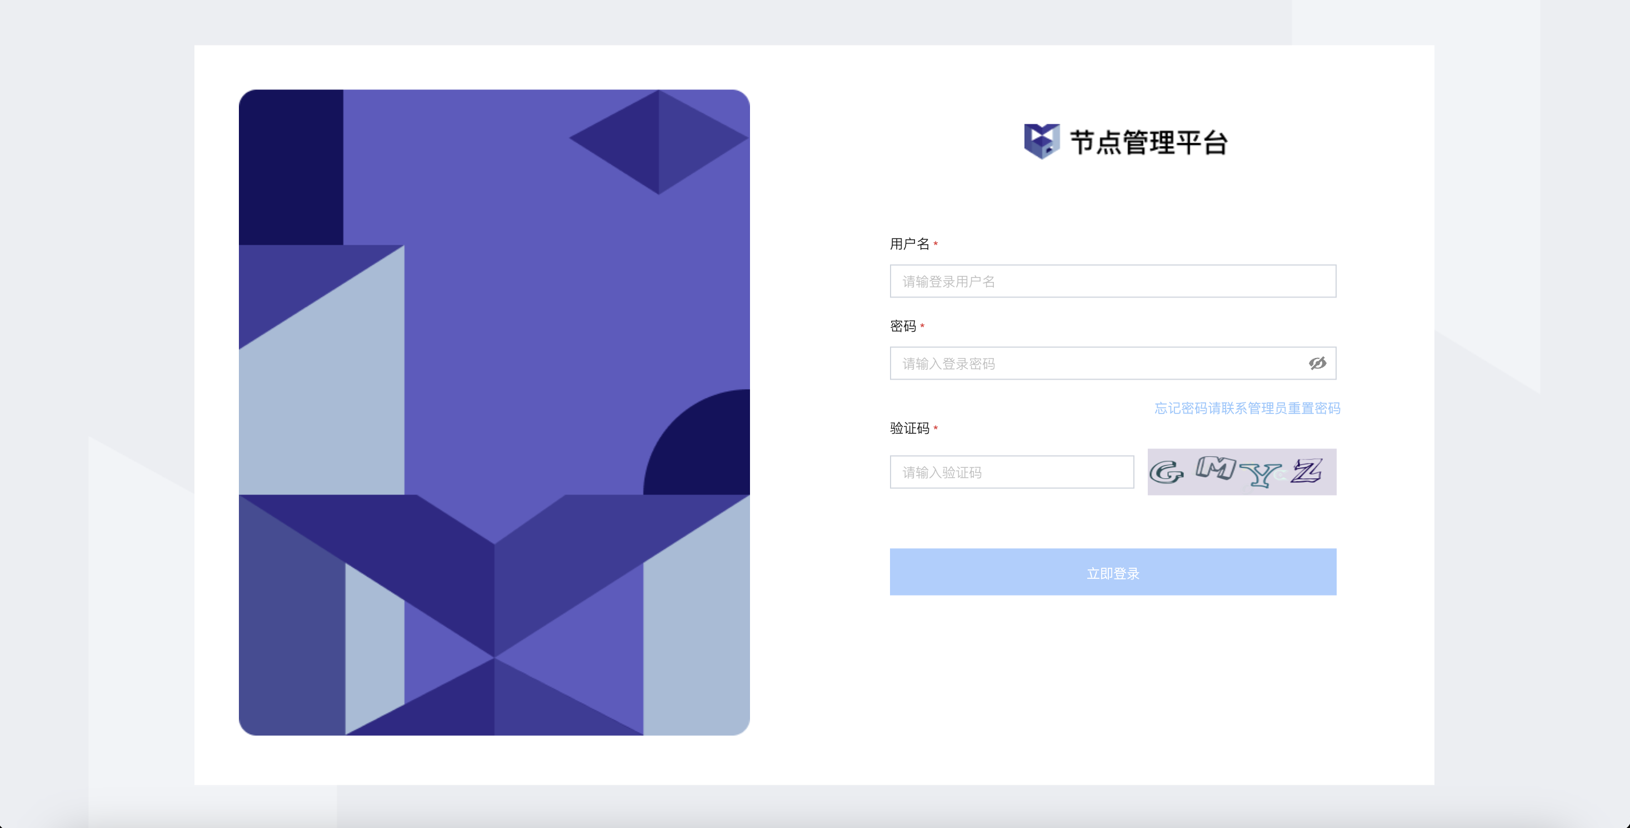
Task: Refresh the GMYZ captcha image
Action: pyautogui.click(x=1242, y=472)
